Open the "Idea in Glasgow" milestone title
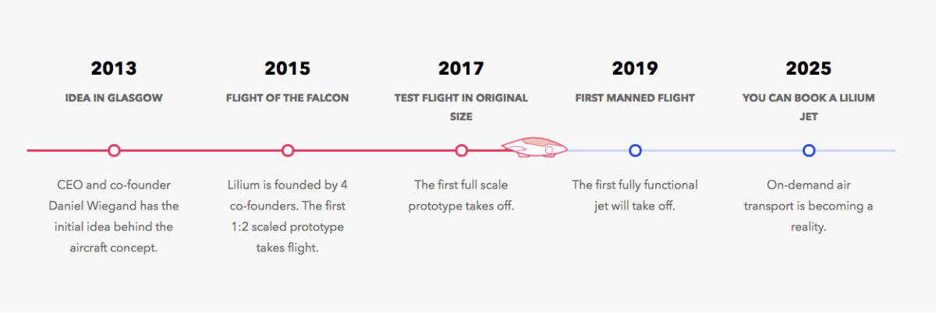This screenshot has height=313, width=936. (114, 98)
